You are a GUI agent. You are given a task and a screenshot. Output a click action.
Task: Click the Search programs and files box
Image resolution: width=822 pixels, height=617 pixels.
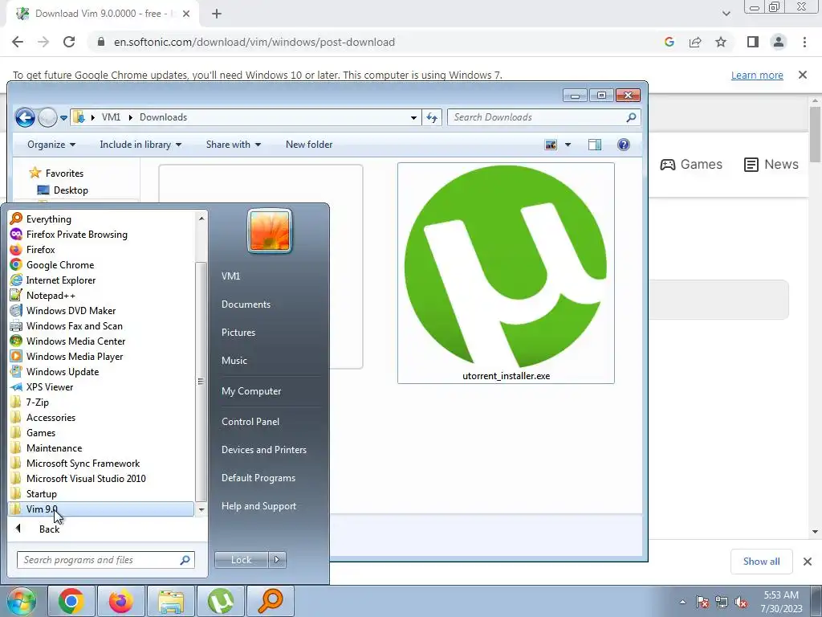(105, 560)
